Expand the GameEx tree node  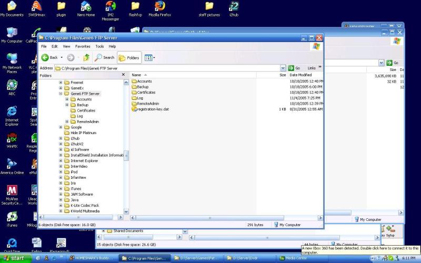[61, 88]
